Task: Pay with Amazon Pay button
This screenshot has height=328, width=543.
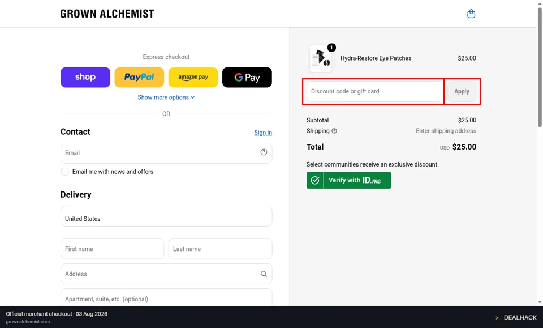Action: click(x=193, y=77)
